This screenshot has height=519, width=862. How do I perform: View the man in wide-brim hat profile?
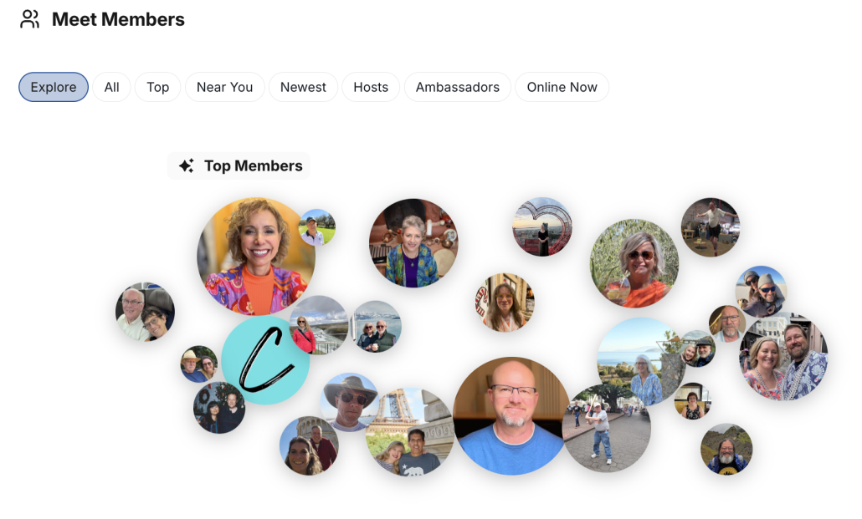pos(350,402)
